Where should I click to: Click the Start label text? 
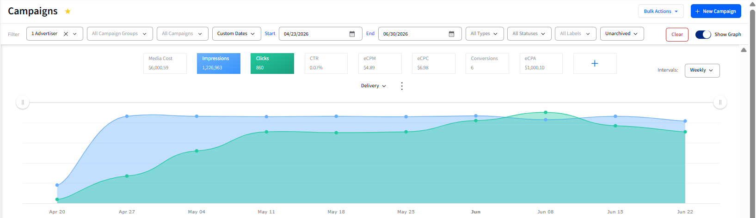pyautogui.click(x=270, y=34)
